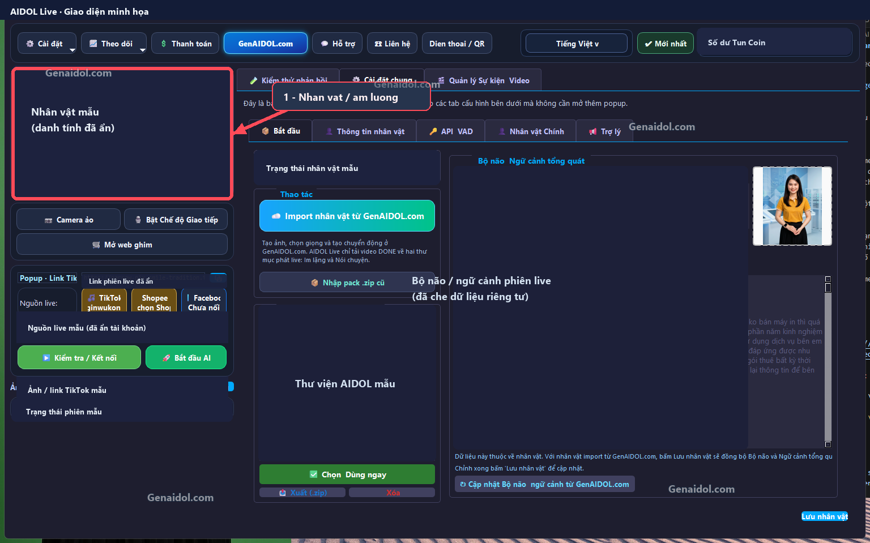Click the gear icon on Cài đặt

30,44
